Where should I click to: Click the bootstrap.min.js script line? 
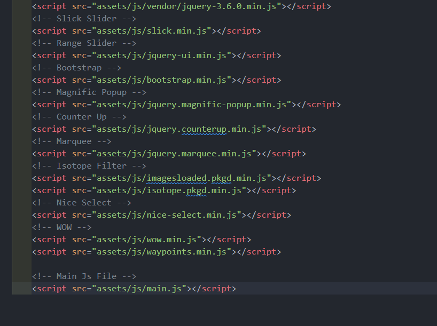[157, 80]
